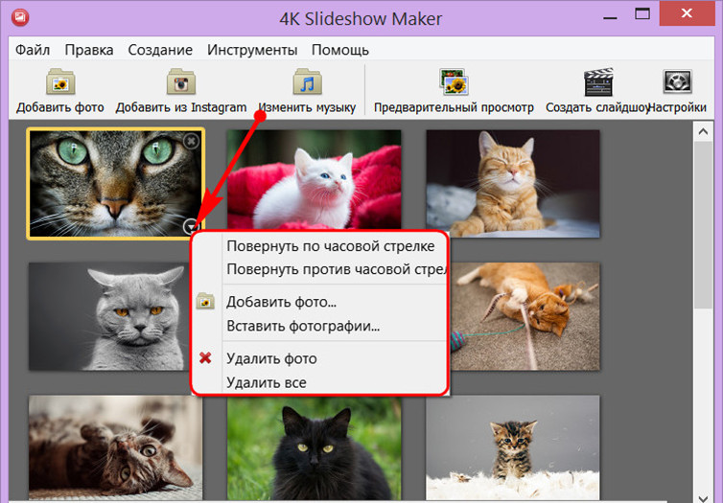Click the Добавить из Instagram camera icon
Viewport: 723px width, 503px height.
point(181,82)
